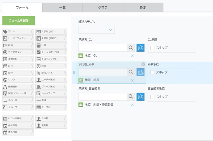Select the ラベル field icon
213x141 pixels.
(5, 32)
